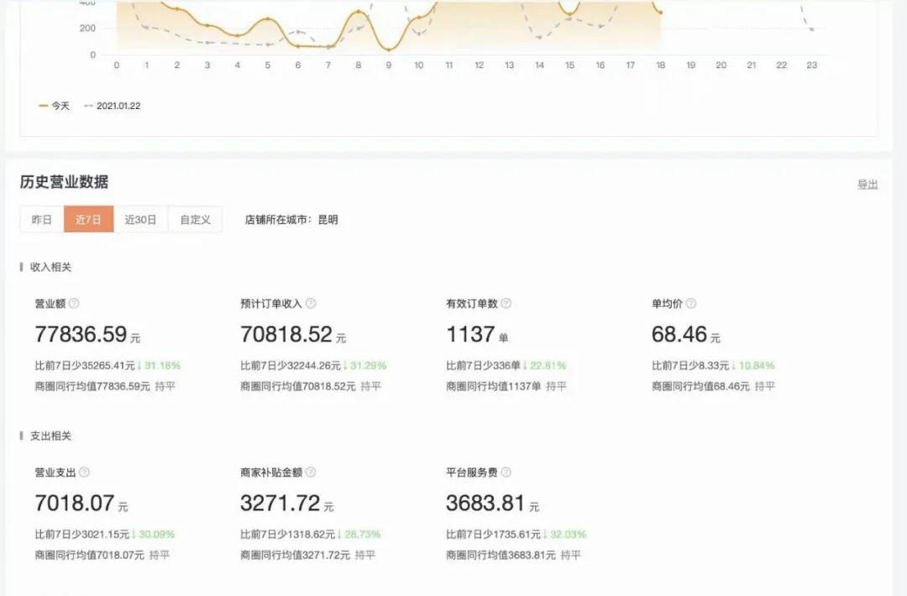This screenshot has height=596, width=907.
Task: Open the help tooltip for 商家补贴金额
Action: [311, 472]
